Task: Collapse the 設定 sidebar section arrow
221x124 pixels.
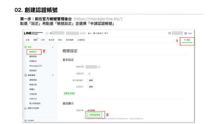Action: tap(53, 47)
